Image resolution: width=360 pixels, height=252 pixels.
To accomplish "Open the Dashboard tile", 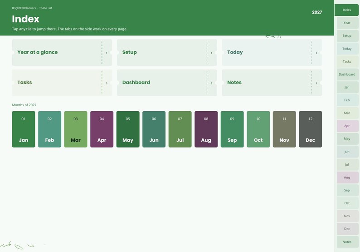I will (x=167, y=83).
